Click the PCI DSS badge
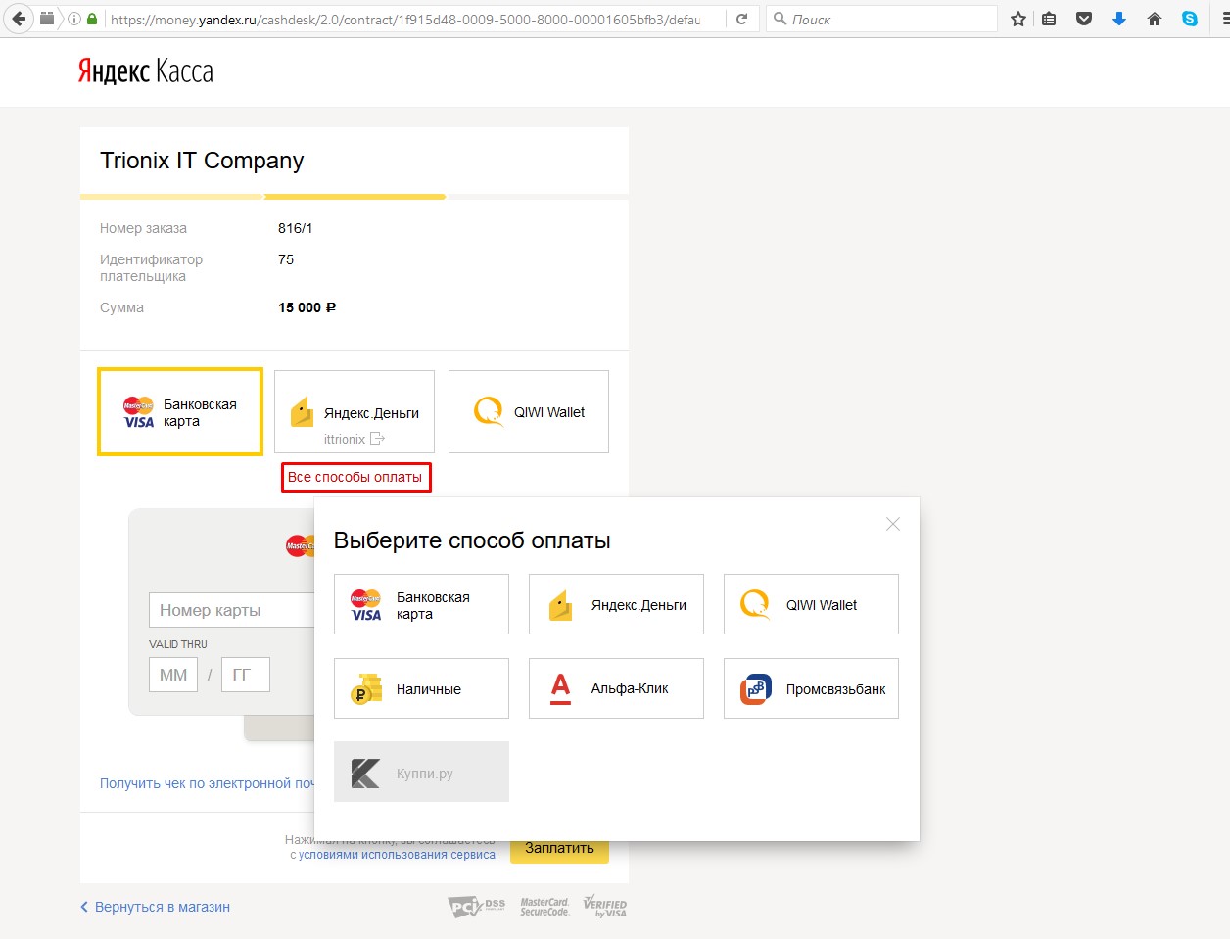The height and width of the screenshot is (939, 1230). click(477, 907)
